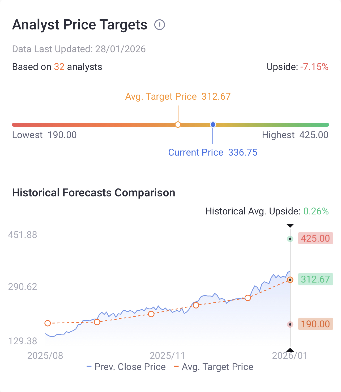
Task: Click the Upside -7.15% value
Action: click(x=314, y=67)
